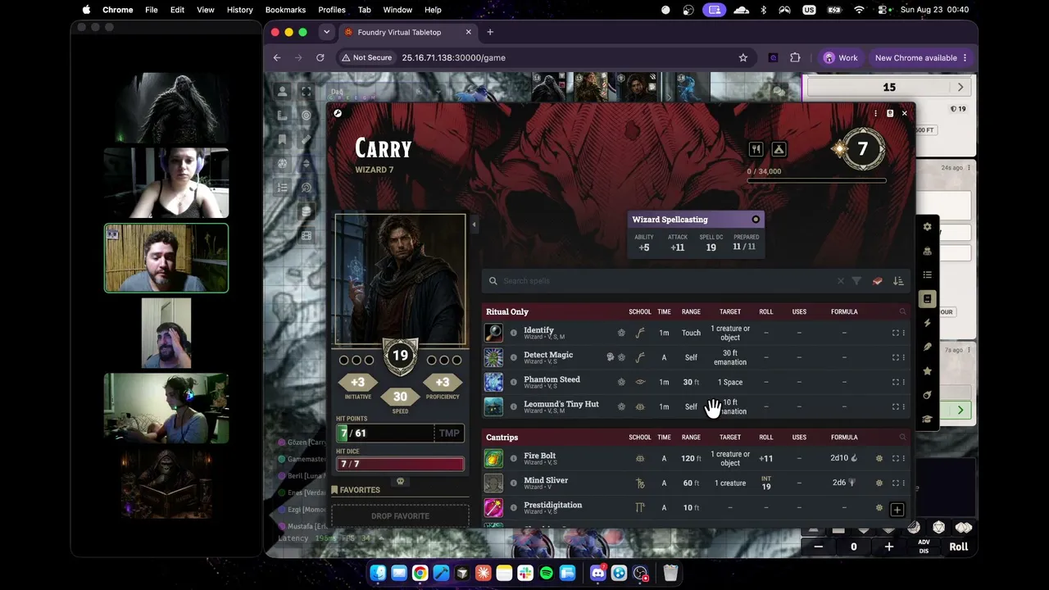Image resolution: width=1049 pixels, height=590 pixels.
Task: Click the spellbook icon beside the filter
Action: [x=878, y=281]
